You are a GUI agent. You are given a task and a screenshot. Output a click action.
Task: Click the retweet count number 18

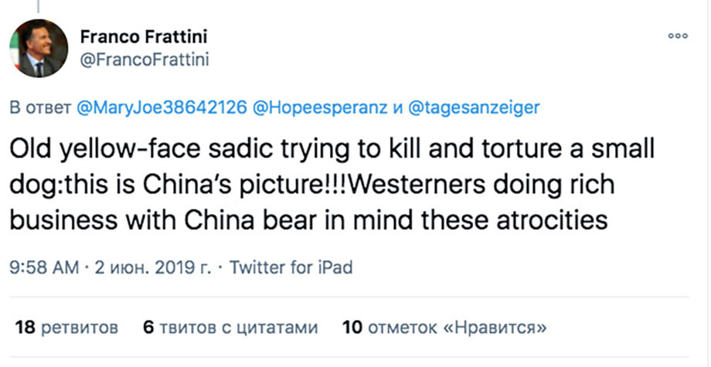coord(26,327)
